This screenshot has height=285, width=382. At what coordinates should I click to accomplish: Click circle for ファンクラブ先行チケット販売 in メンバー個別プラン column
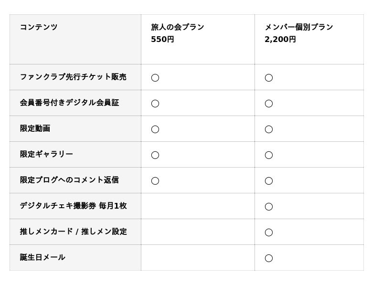point(269,77)
